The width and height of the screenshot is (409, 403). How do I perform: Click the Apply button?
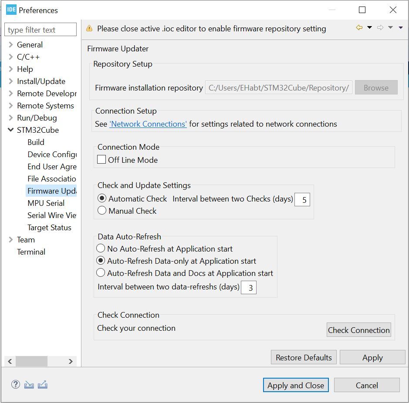(372, 357)
